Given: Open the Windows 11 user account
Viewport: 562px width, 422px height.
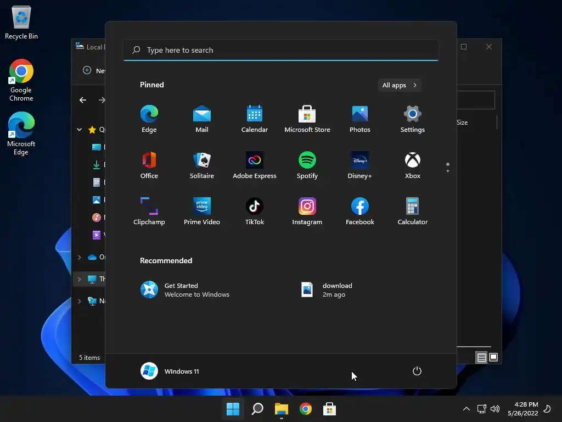Looking at the screenshot, I should coord(170,371).
